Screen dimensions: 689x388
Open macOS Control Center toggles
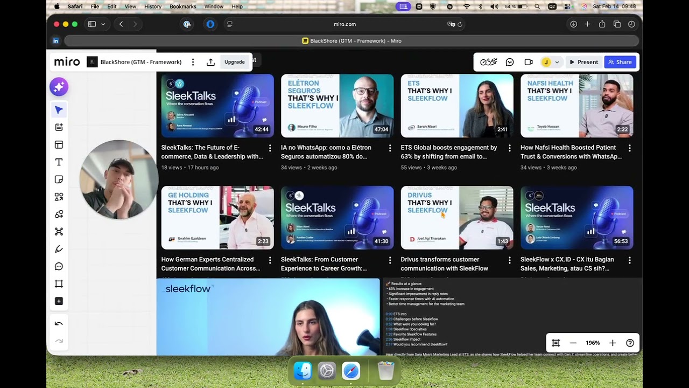(x=567, y=6)
